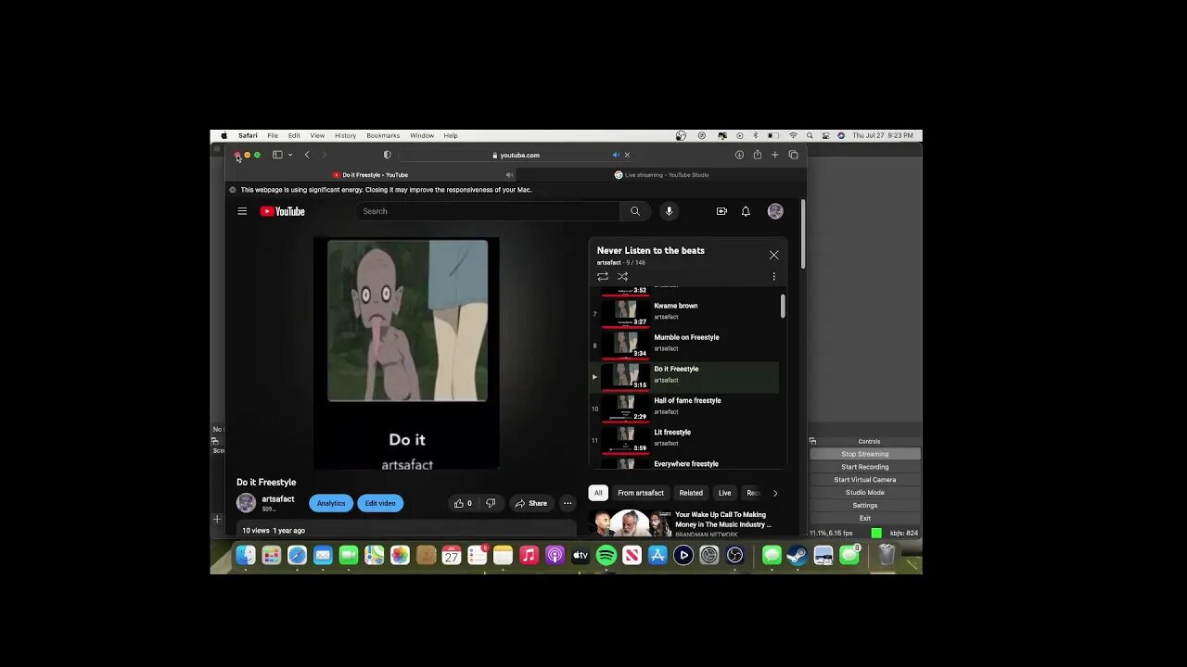The width and height of the screenshot is (1187, 667).
Task: Open the Create video camera icon
Action: coord(721,211)
